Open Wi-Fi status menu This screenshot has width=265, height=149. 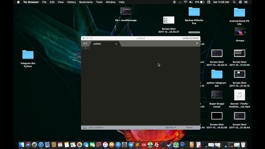pos(185,2)
